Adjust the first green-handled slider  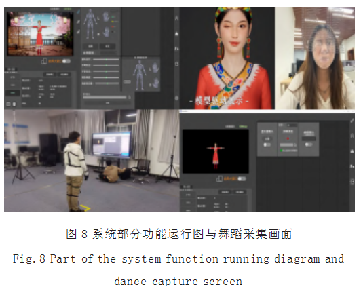pos(106,60)
